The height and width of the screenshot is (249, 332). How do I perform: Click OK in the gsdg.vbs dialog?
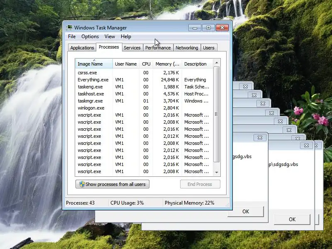[x=246, y=212]
